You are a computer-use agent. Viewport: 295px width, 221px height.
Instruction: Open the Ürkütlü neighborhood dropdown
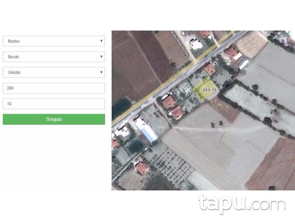(x=53, y=72)
